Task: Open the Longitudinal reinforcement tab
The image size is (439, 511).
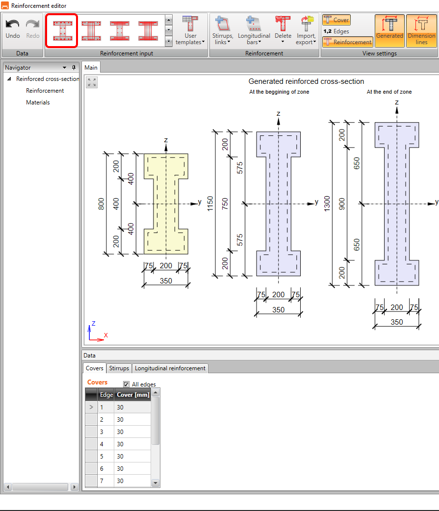Action: 170,368
